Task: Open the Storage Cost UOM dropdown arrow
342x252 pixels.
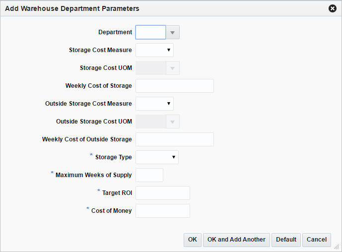Action: tap(172, 68)
